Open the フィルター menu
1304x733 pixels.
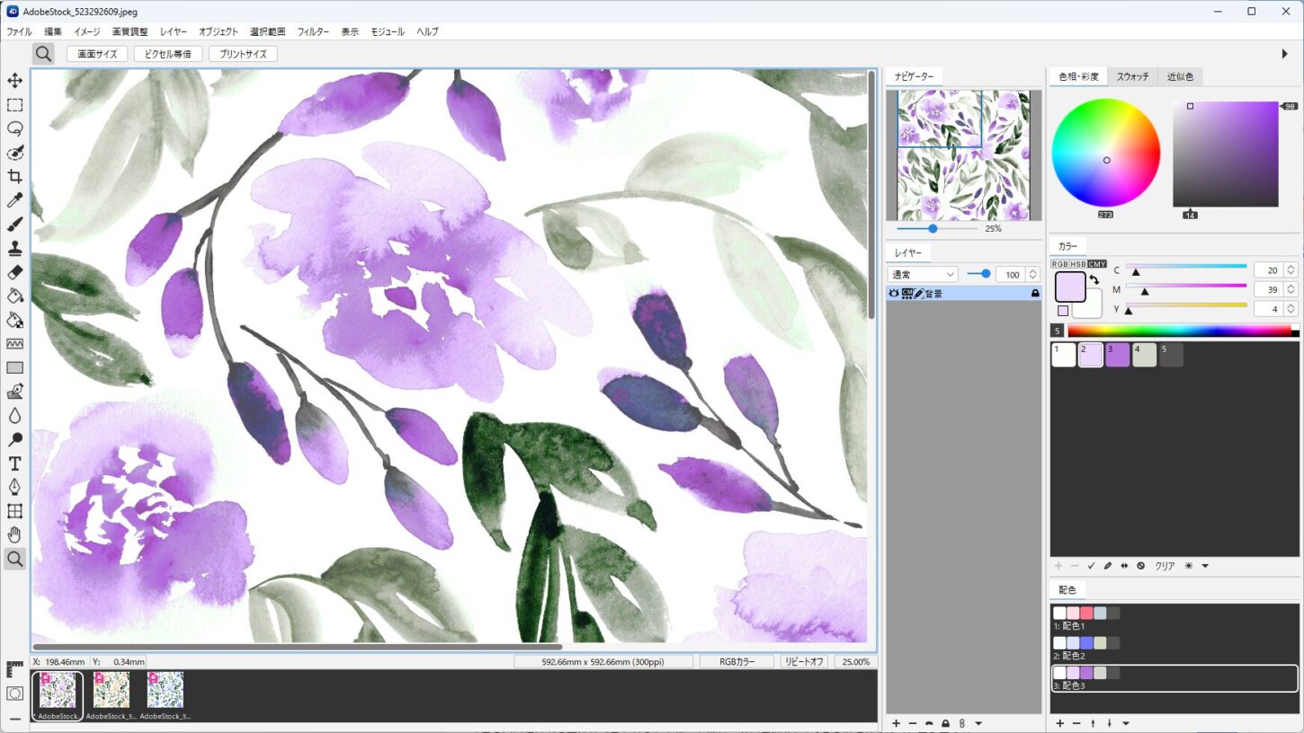pos(313,31)
